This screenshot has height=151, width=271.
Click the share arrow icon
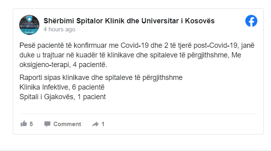96,124
